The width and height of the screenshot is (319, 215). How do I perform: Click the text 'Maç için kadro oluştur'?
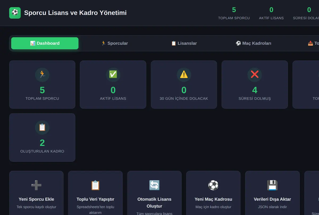(x=213, y=207)
